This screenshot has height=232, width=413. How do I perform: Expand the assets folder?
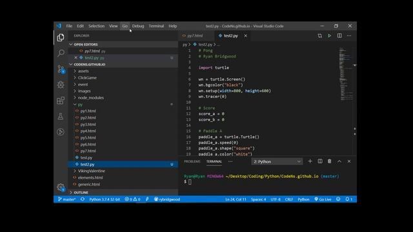(x=123, y=71)
